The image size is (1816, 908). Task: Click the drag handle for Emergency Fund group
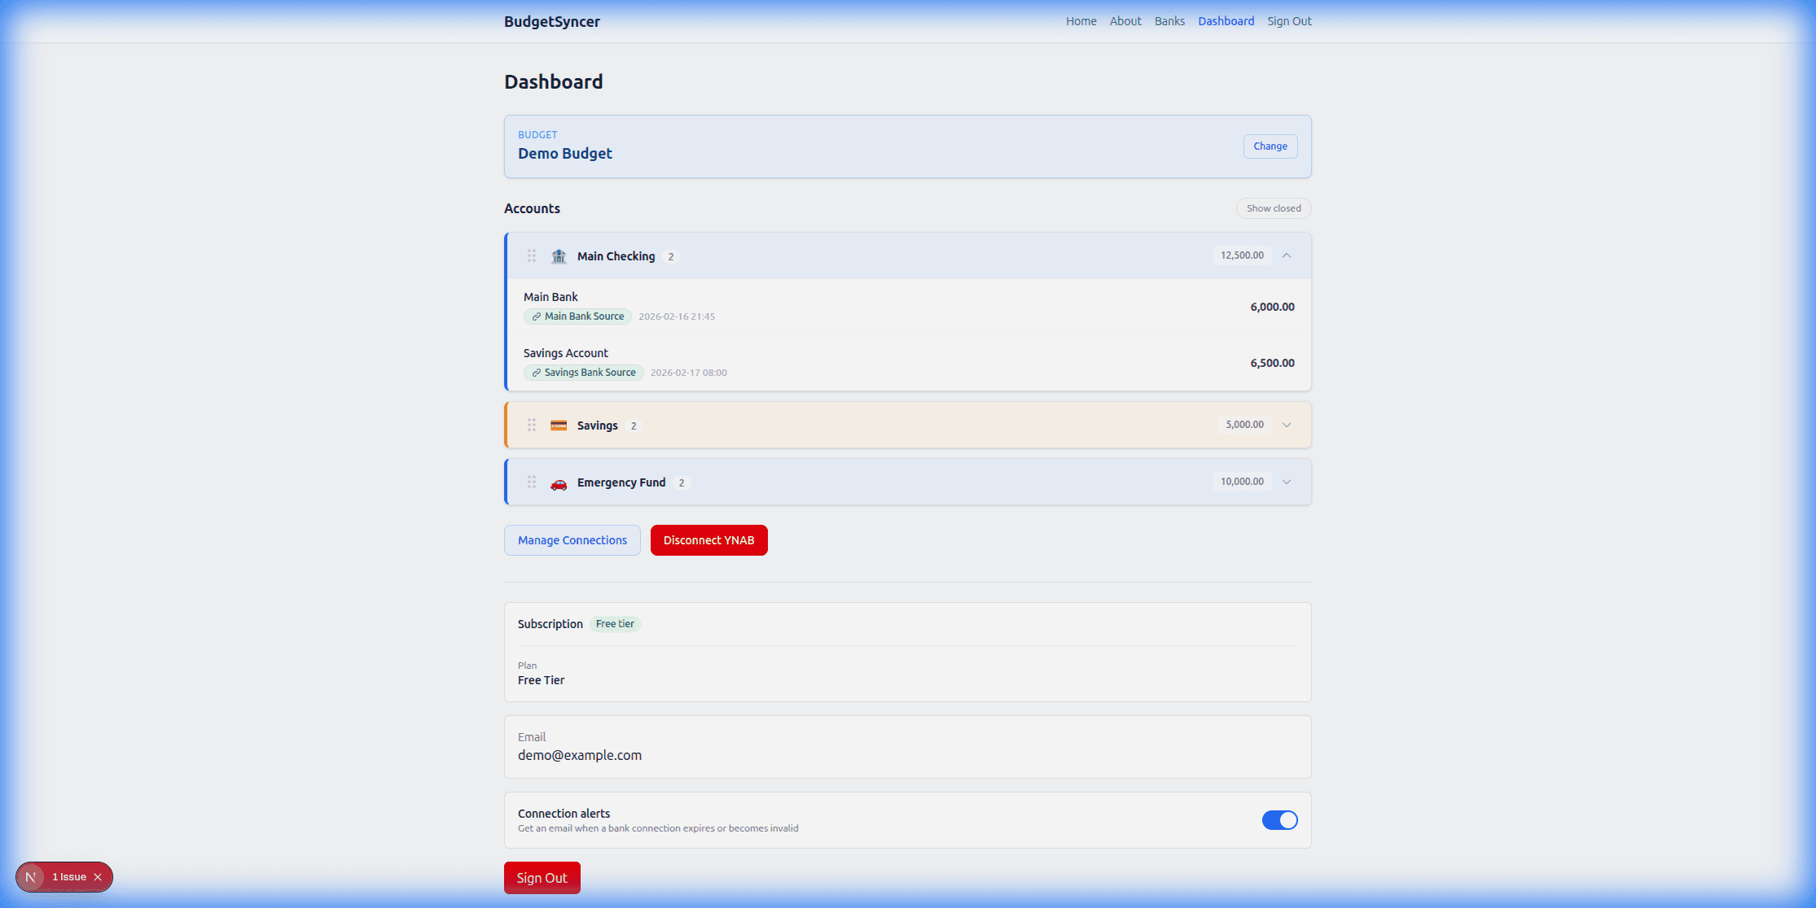pyautogui.click(x=532, y=482)
